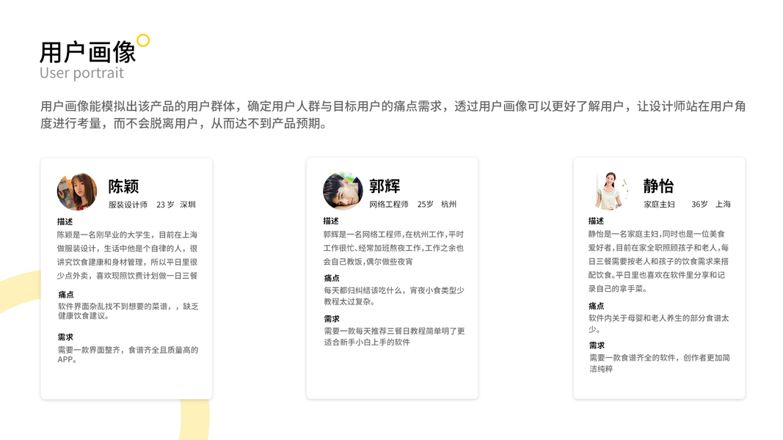Click need text 需要一款界面整齐
This screenshot has height=440, width=783.
128,355
